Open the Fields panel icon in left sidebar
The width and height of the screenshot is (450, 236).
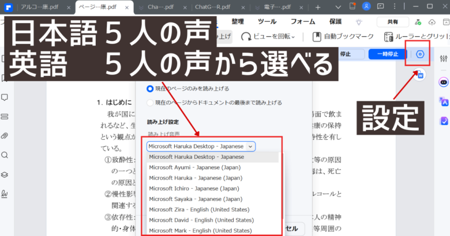coord(5,117)
